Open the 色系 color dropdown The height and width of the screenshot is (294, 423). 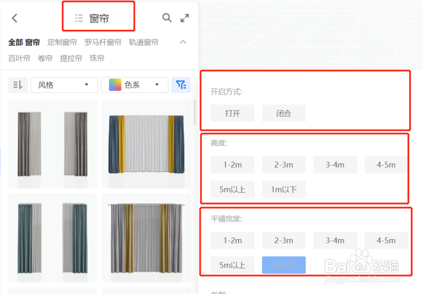pyautogui.click(x=134, y=85)
